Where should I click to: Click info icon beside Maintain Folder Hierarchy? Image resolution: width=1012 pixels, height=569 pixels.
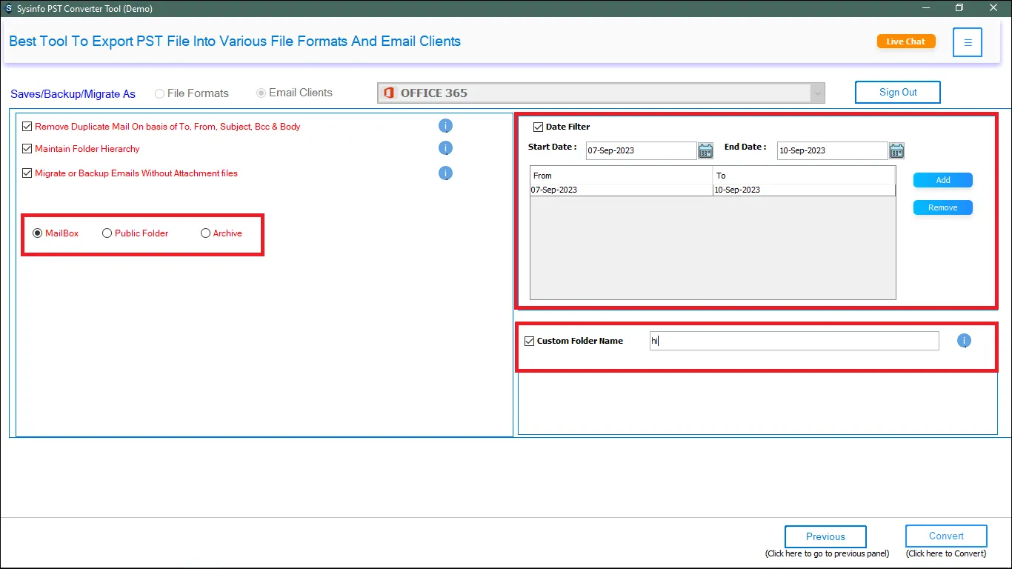pos(445,148)
